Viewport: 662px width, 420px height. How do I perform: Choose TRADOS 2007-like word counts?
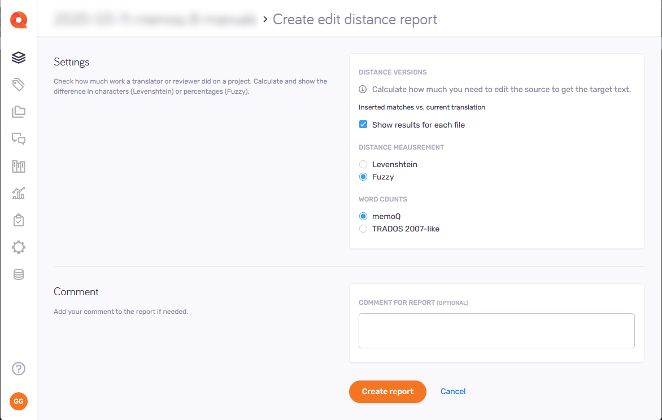(x=363, y=229)
